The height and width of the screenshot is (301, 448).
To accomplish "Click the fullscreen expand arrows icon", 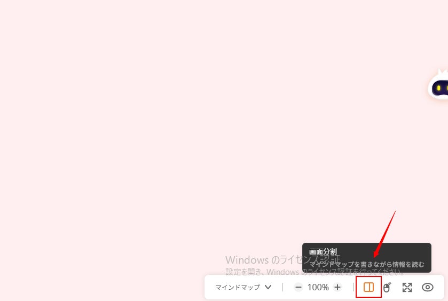I will coord(407,287).
